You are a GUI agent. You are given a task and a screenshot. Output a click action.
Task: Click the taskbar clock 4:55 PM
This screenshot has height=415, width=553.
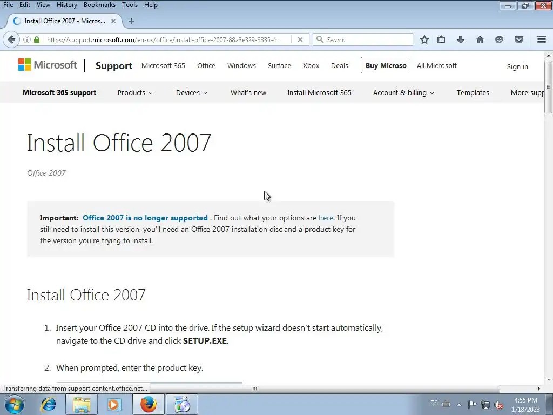526,400
